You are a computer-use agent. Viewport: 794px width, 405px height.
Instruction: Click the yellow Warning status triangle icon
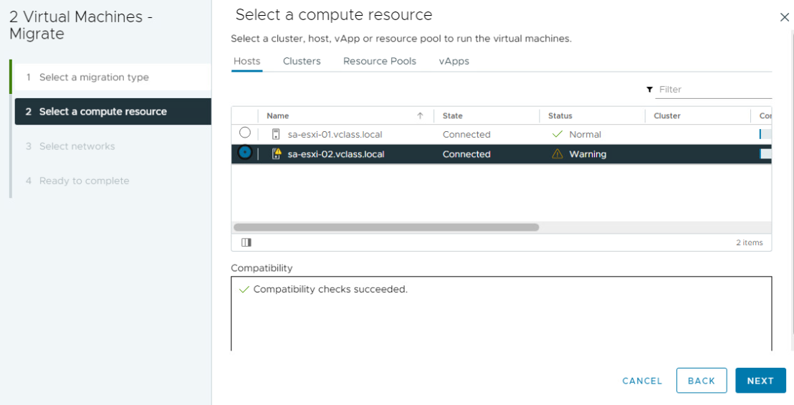557,154
